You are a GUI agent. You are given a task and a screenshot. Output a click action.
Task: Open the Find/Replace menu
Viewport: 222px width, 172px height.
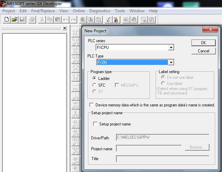[x=43, y=11]
